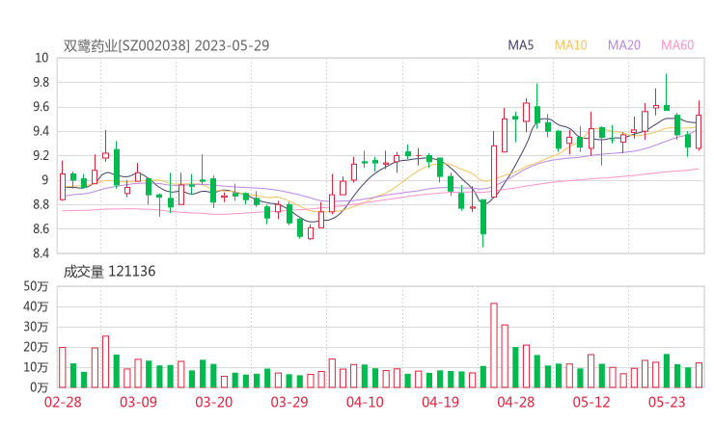Image resolution: width=714 pixels, height=424 pixels.
Task: Click the MA60 legend label
Action: (x=677, y=45)
